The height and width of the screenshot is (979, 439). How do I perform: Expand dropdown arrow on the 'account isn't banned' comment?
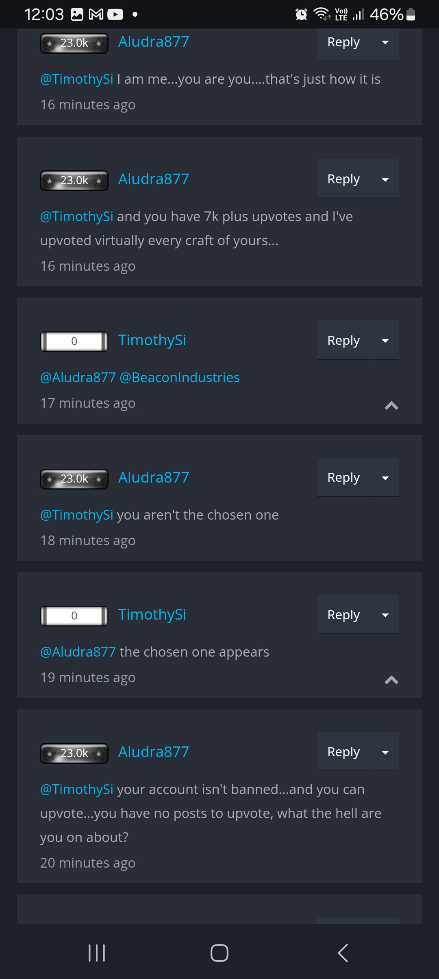(x=385, y=752)
